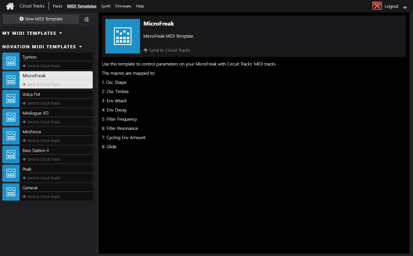
Task: Open the filter settings sliders icon
Action: 86,19
